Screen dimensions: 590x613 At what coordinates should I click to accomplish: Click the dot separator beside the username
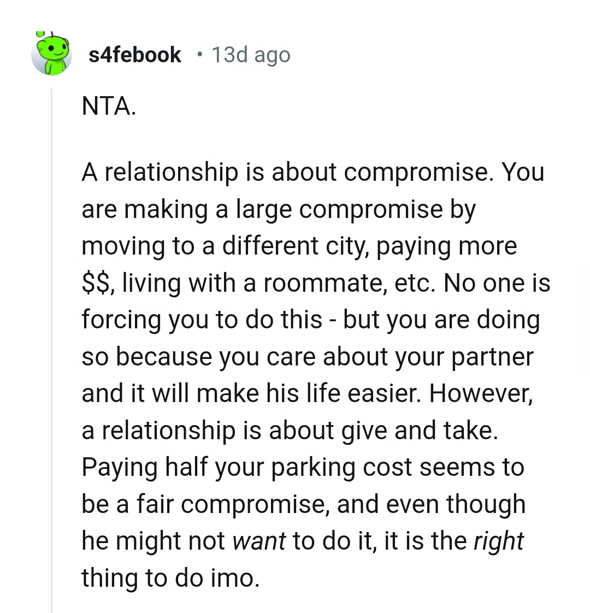click(200, 54)
